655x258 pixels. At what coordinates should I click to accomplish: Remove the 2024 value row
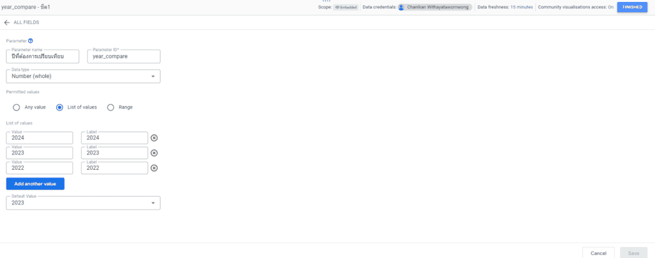click(x=154, y=138)
